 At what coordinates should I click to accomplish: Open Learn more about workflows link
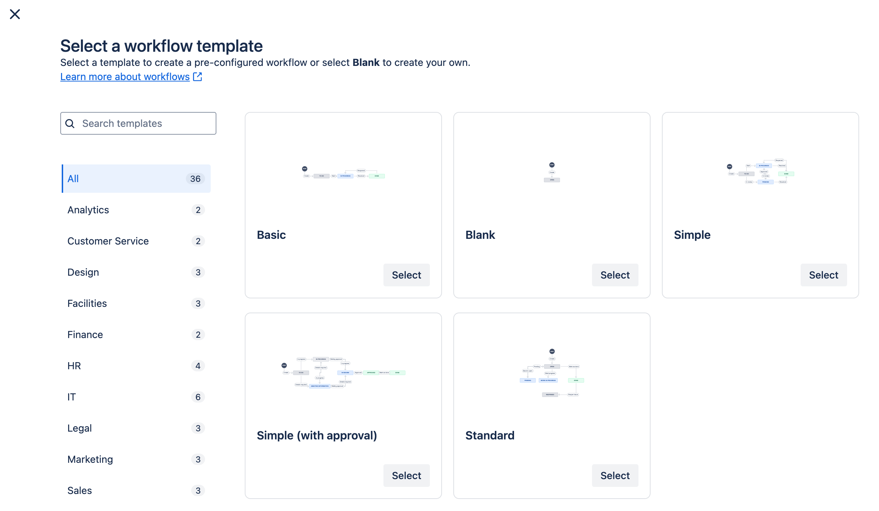(125, 77)
